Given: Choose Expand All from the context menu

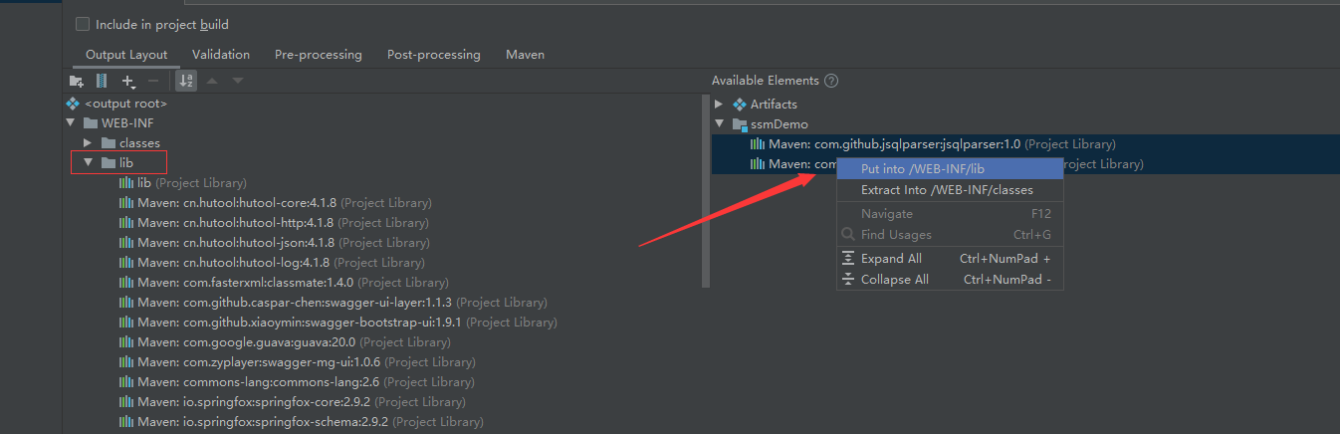Looking at the screenshot, I should pyautogui.click(x=950, y=259).
